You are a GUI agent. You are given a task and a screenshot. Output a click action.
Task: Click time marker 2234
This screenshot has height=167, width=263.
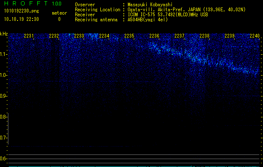click(104, 35)
